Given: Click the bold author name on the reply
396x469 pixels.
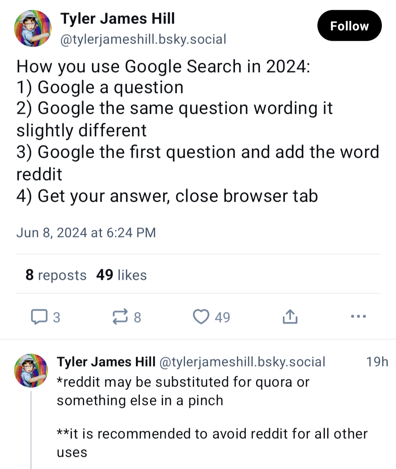Looking at the screenshot, I should pyautogui.click(x=106, y=362).
